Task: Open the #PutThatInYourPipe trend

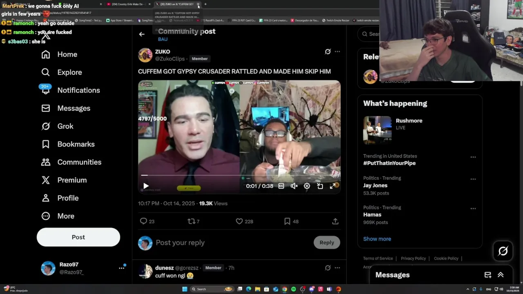Action: click(x=389, y=163)
